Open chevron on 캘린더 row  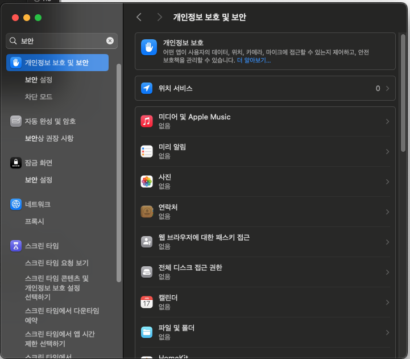(387, 302)
